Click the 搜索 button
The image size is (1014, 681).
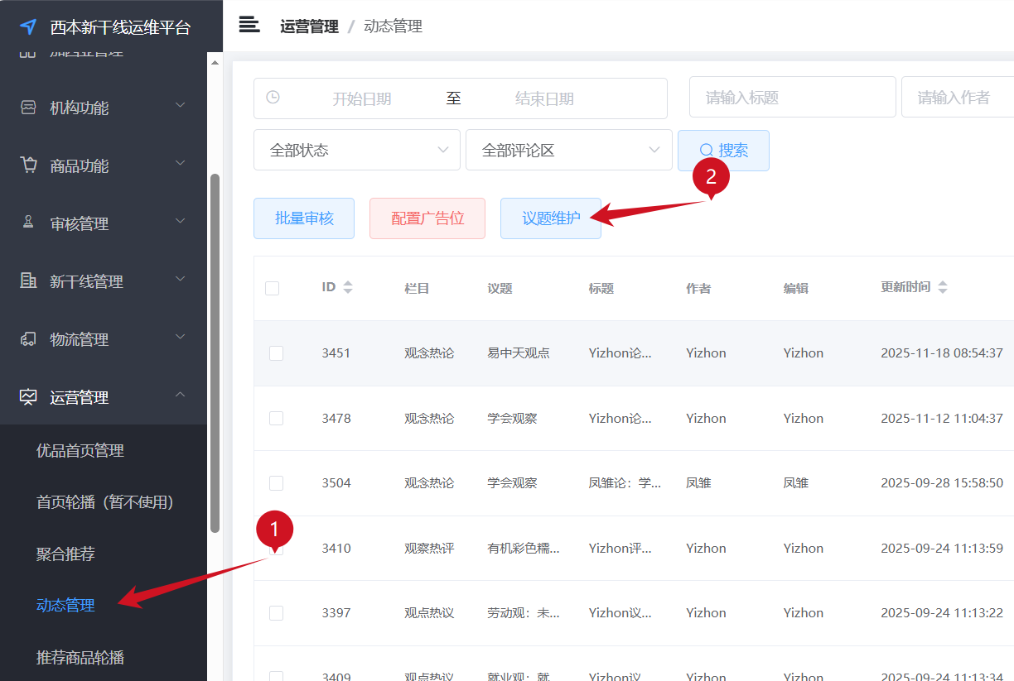[x=723, y=150]
